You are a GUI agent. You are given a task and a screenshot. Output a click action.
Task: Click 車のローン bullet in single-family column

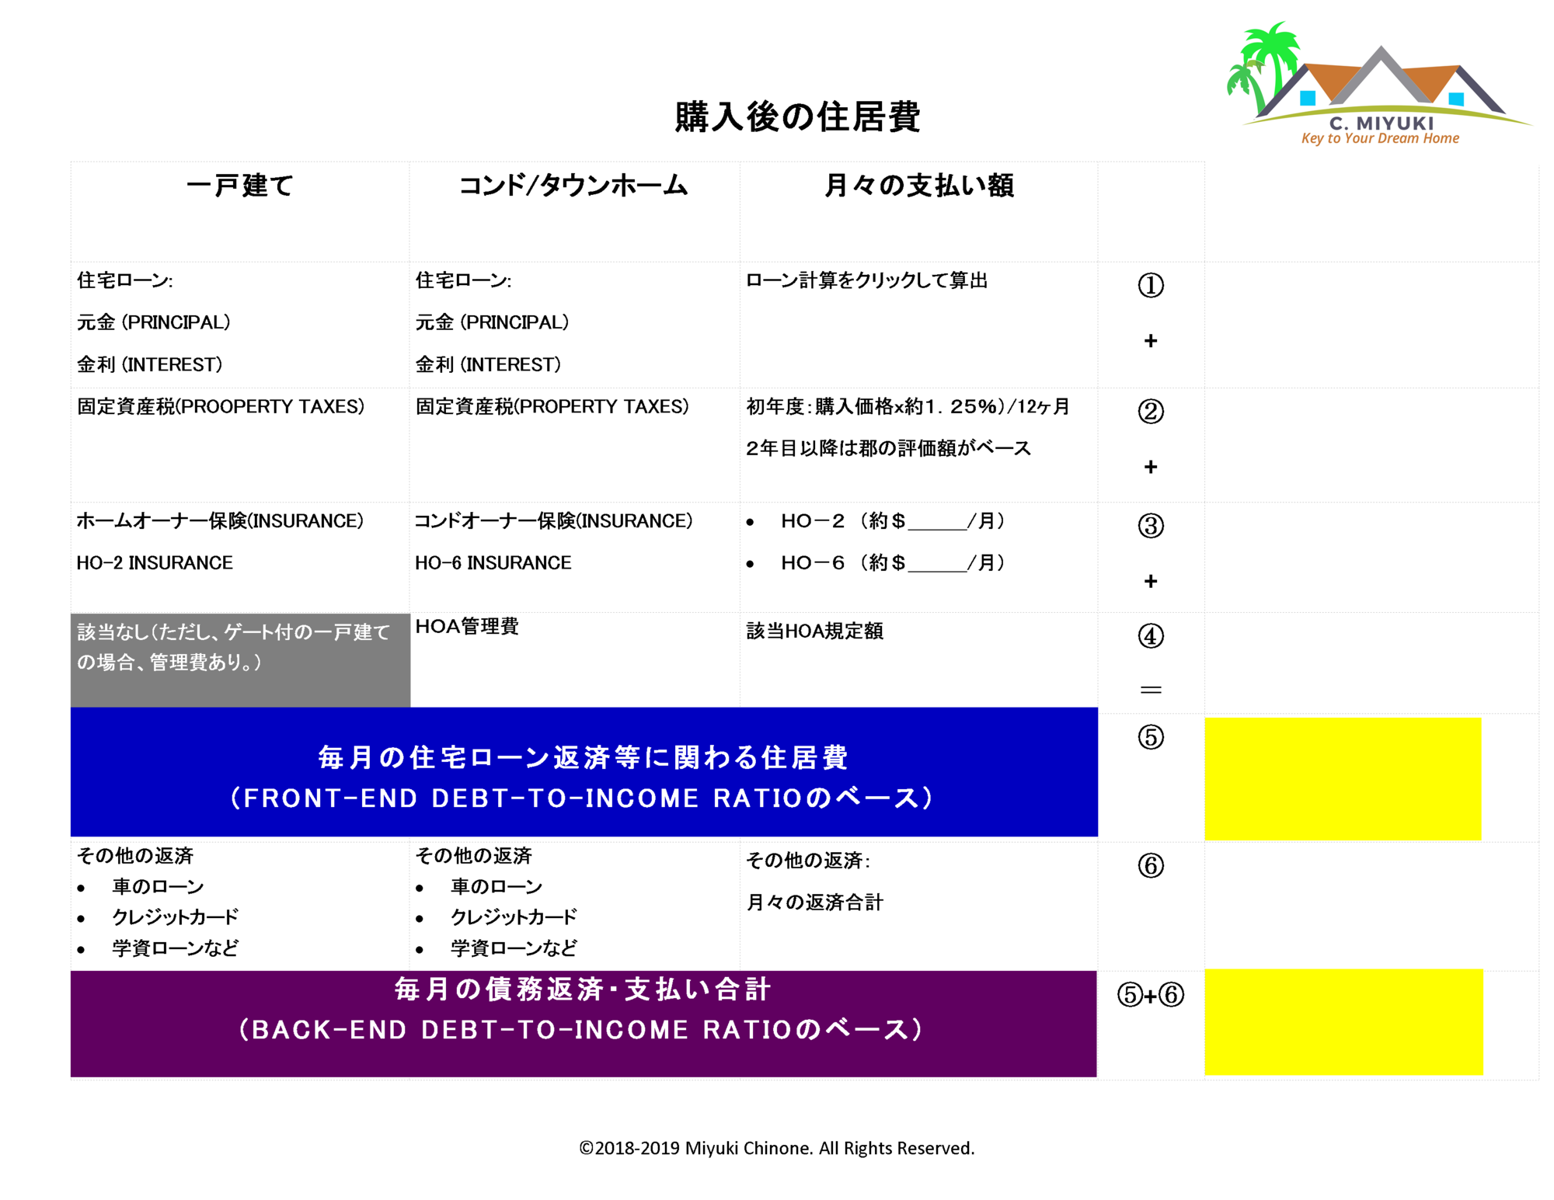[x=158, y=886]
